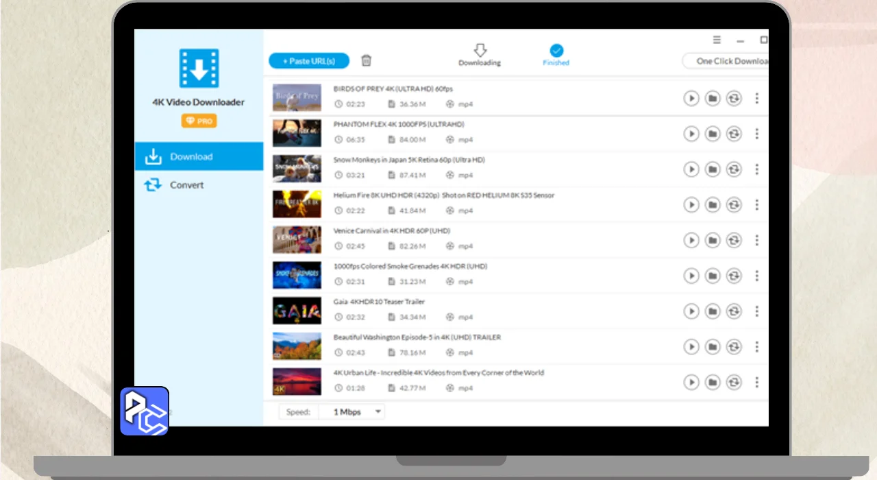
Task: Play the PHANTOM FLEX 4K video
Action: [691, 134]
